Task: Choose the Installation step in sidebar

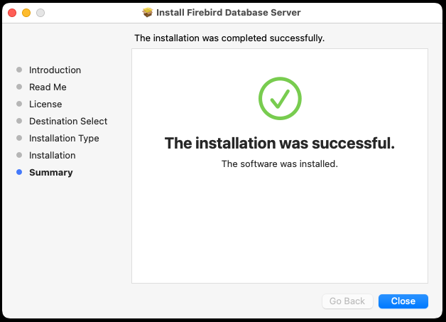Action: tap(53, 156)
